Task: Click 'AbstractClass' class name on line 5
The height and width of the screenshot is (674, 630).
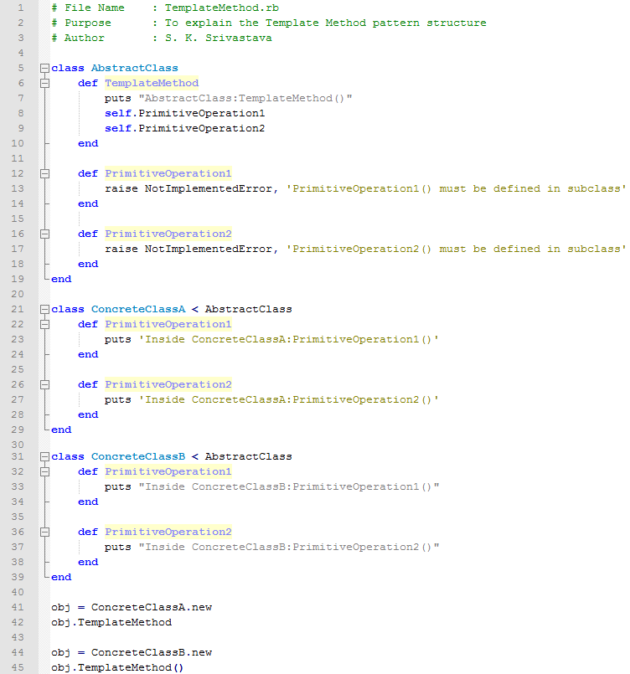Action: click(x=135, y=68)
